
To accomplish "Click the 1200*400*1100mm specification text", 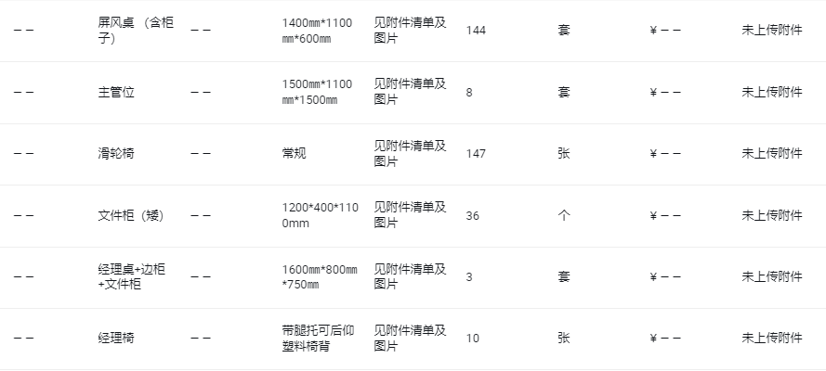I will click(x=321, y=215).
